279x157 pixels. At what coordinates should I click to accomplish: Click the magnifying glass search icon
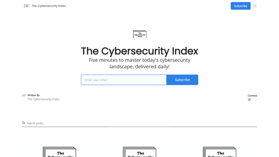24,123
